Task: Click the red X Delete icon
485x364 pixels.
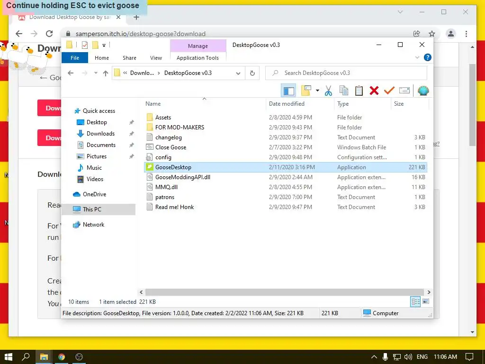Action: (x=374, y=91)
